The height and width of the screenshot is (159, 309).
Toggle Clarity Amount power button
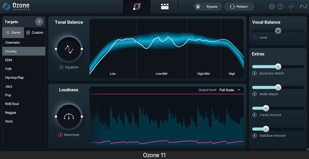coord(255,115)
